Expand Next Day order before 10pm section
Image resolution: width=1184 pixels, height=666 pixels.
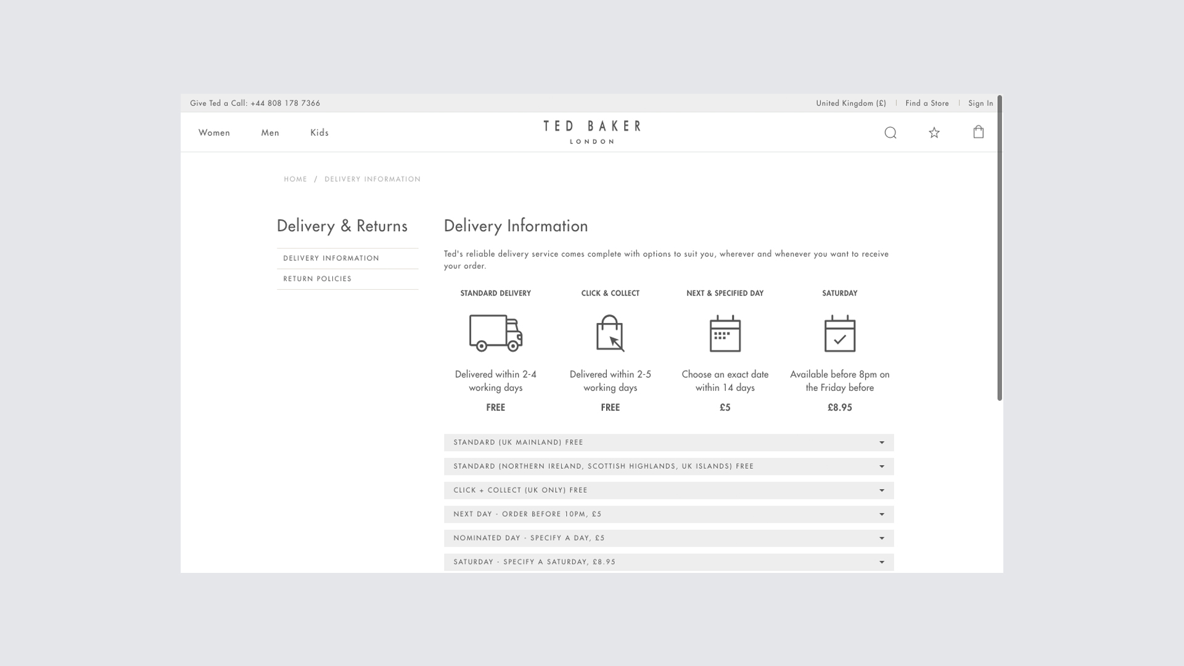click(x=668, y=514)
